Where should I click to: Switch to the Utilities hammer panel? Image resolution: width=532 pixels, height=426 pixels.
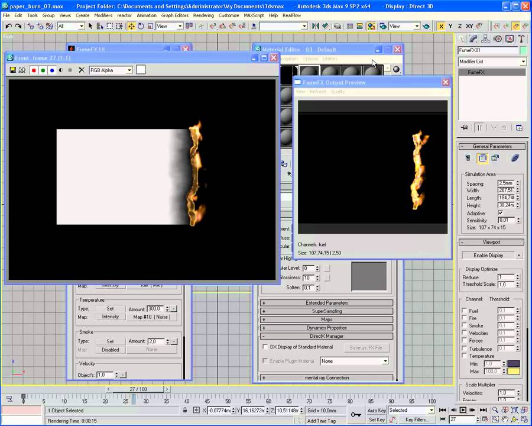[521, 38]
